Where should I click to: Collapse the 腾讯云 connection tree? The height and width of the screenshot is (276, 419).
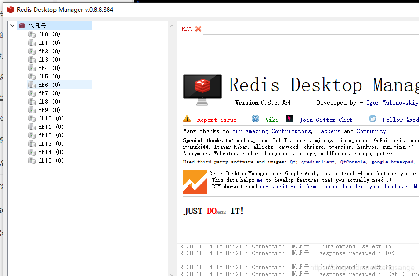click(12, 25)
